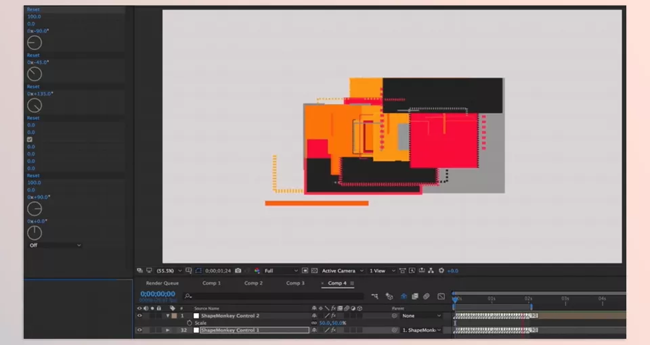Open the magnification ratio dropdown showing 55.5%
The height and width of the screenshot is (345, 650).
click(x=169, y=271)
